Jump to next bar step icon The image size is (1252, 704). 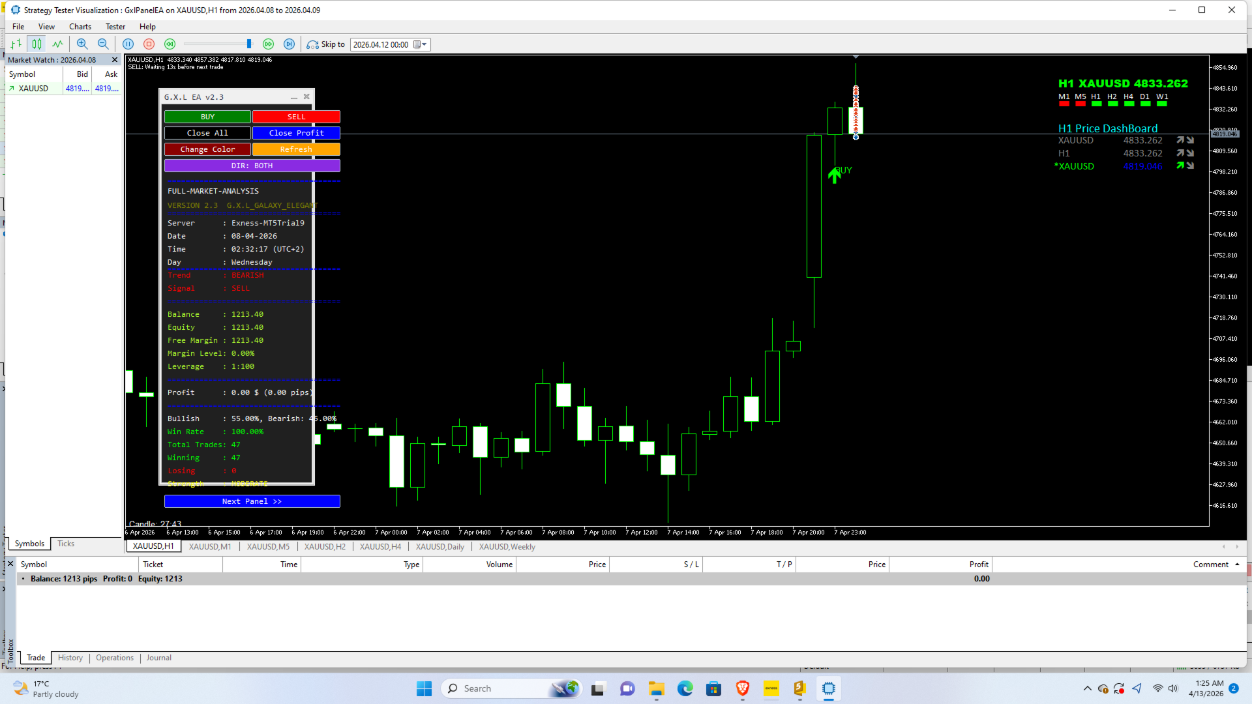(x=289, y=44)
